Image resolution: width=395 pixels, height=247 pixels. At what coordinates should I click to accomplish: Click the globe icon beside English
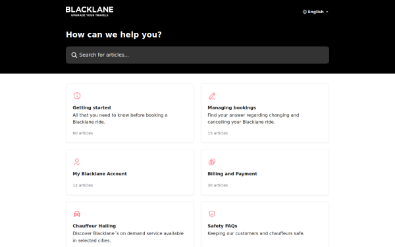point(305,12)
